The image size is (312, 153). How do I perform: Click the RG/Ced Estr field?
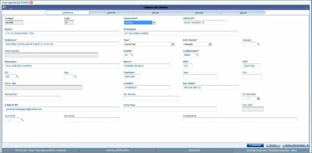(32, 98)
